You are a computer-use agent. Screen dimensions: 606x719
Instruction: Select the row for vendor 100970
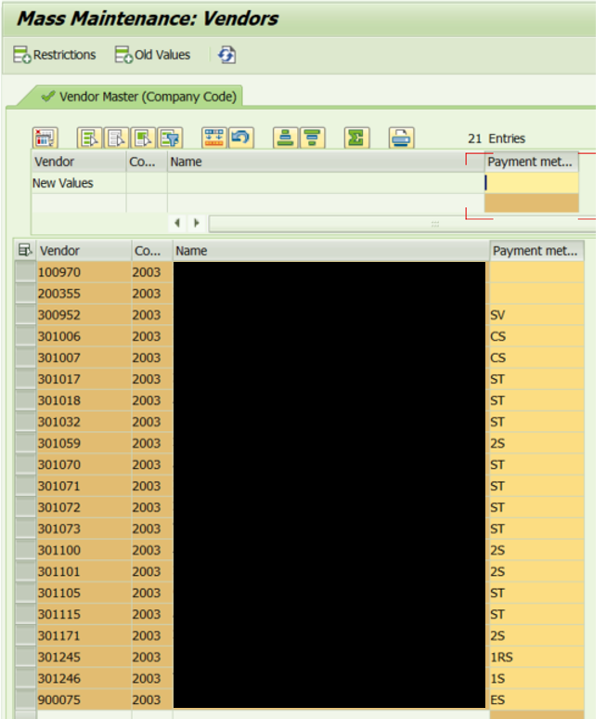coord(25,273)
